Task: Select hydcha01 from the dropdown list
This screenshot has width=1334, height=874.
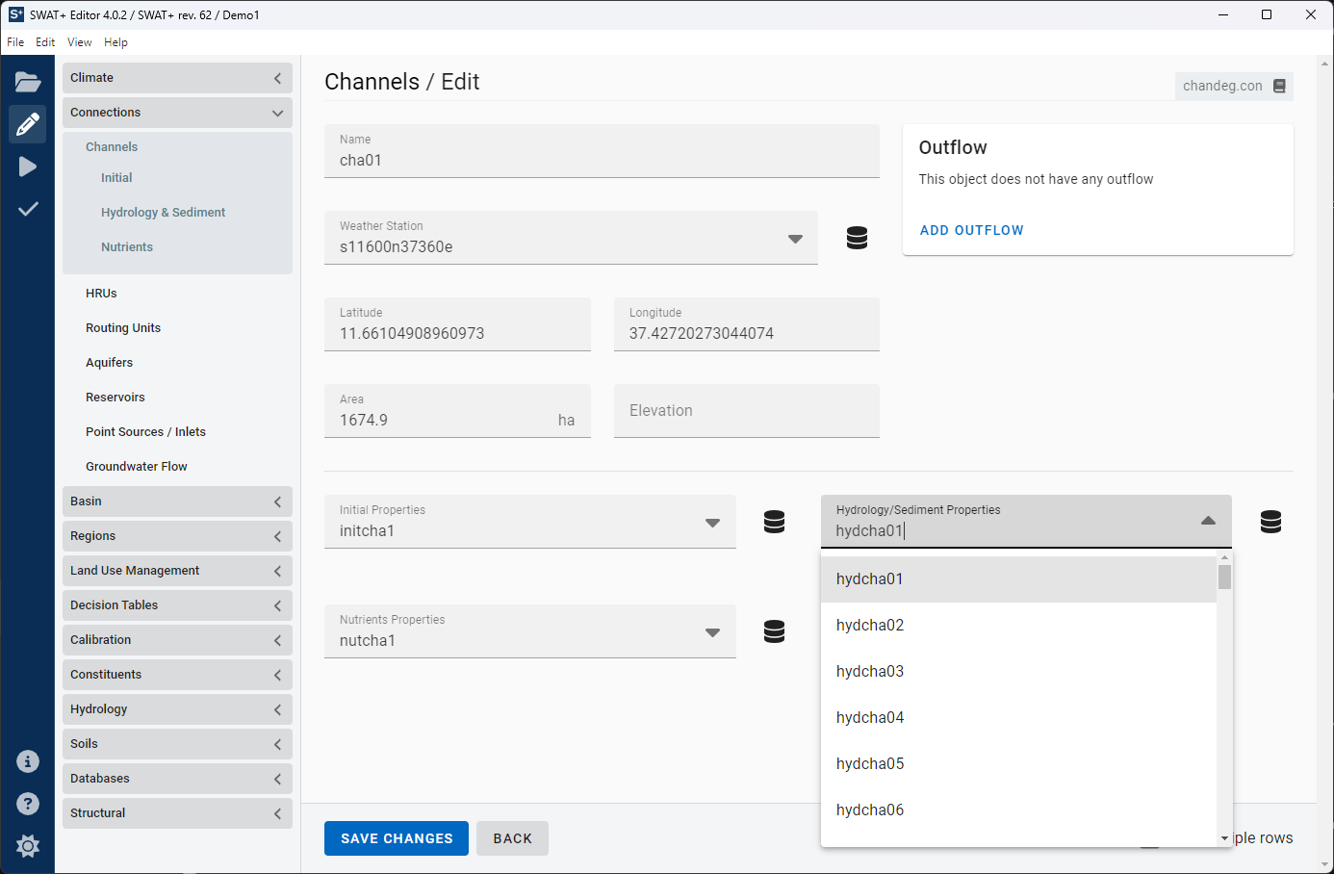Action: [x=1018, y=579]
